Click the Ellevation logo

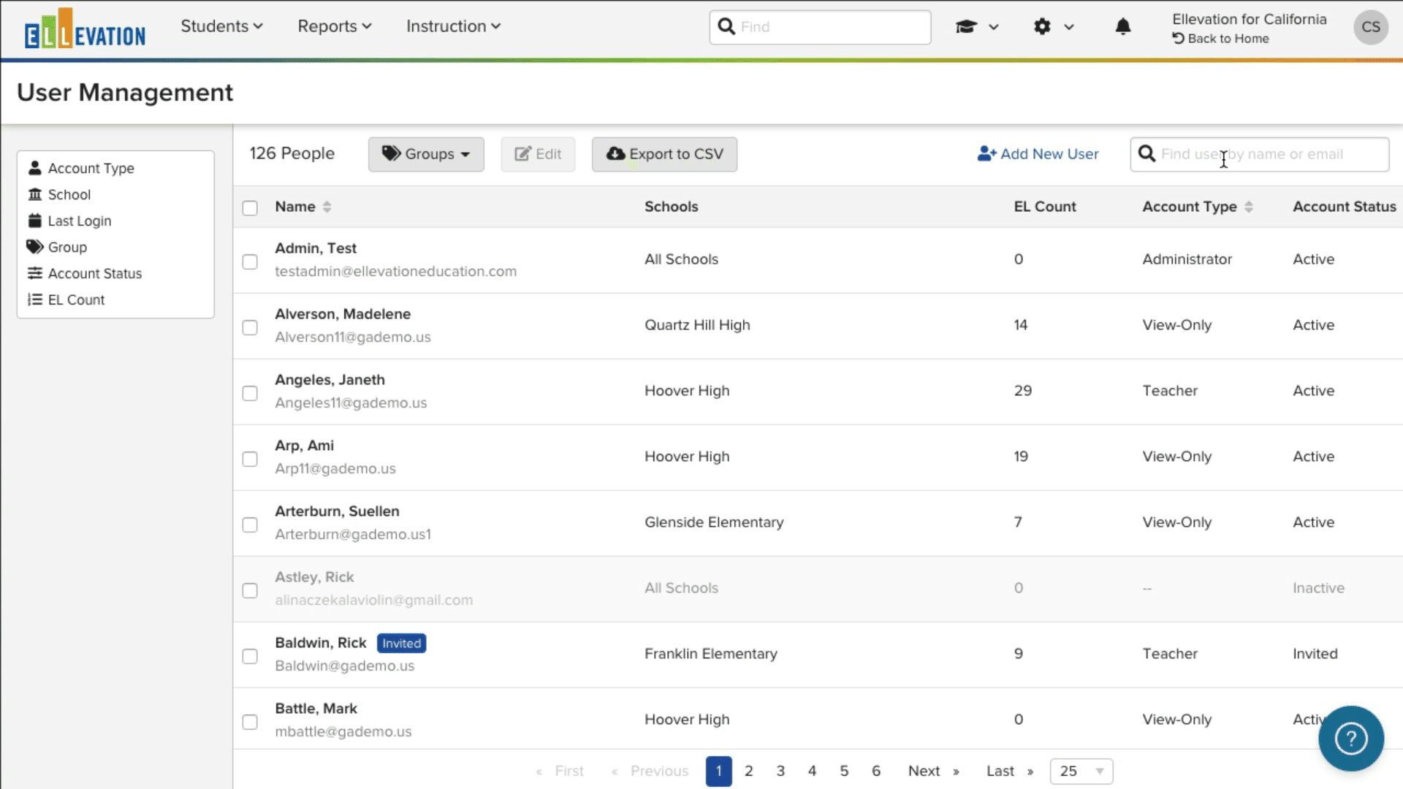[x=85, y=28]
